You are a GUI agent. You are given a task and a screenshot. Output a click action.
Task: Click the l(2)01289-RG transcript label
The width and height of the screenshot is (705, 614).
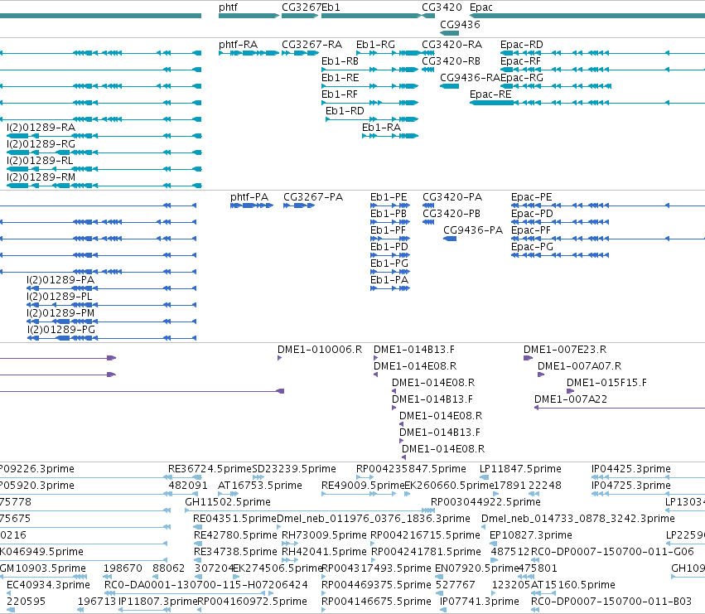click(41, 144)
